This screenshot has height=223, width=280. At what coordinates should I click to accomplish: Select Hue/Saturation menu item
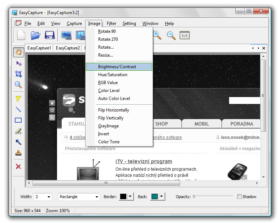click(119, 75)
